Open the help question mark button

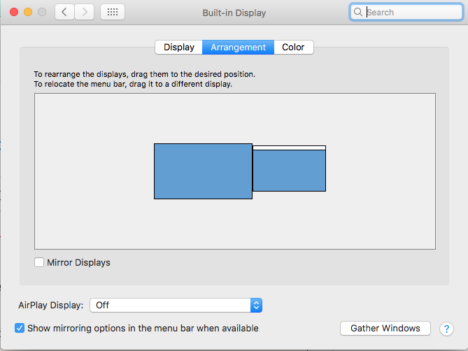click(x=446, y=329)
